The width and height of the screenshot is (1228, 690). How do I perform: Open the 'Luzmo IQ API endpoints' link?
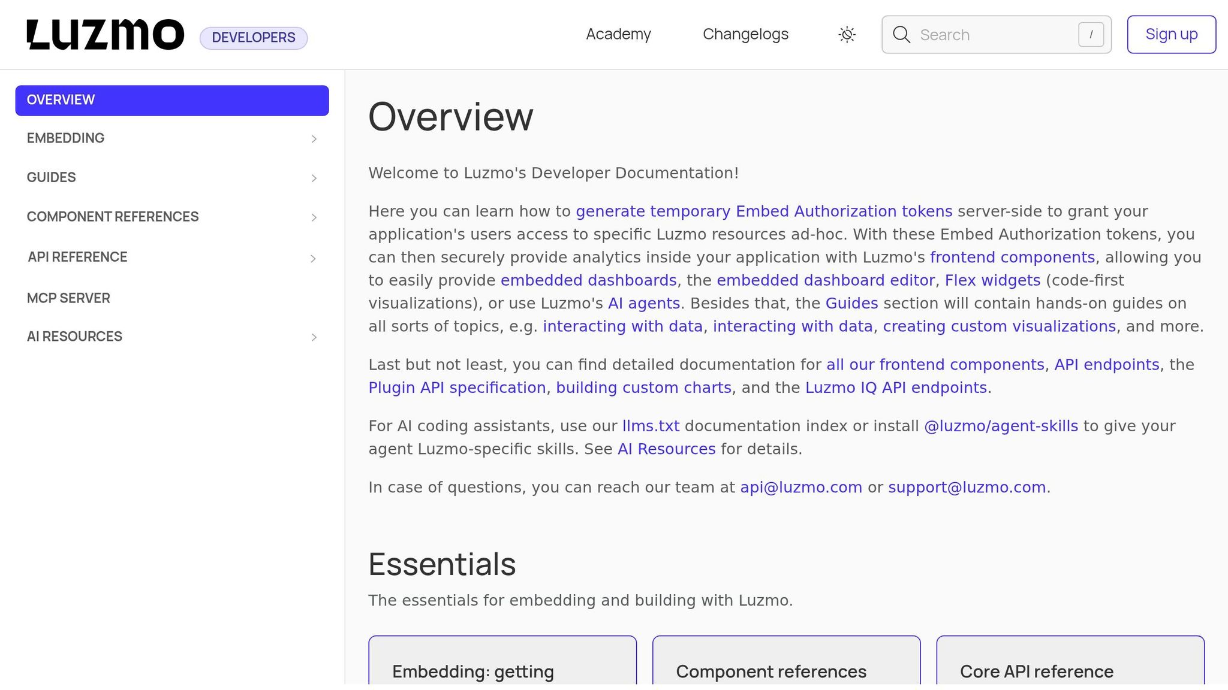(896, 388)
